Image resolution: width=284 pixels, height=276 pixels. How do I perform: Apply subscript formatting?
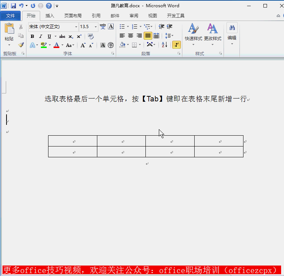71,36
